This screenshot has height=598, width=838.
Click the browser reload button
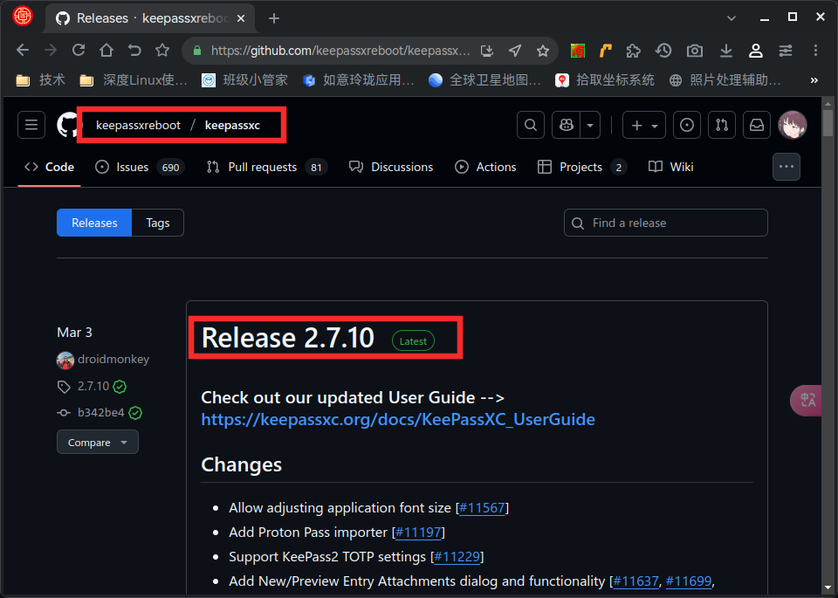click(x=79, y=51)
